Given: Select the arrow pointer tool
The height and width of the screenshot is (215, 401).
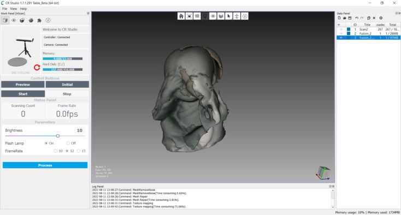Looking at the screenshot, I should 228,16.
